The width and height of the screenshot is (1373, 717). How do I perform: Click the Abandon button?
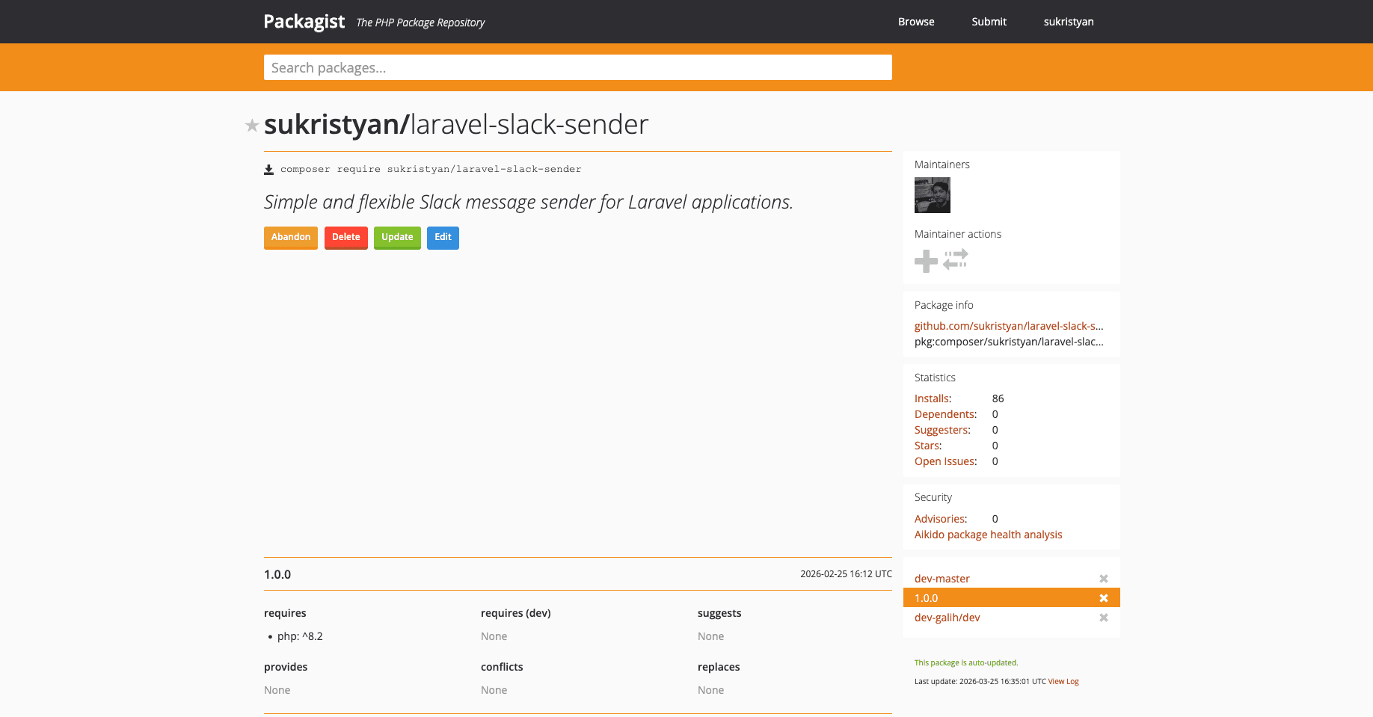point(291,238)
